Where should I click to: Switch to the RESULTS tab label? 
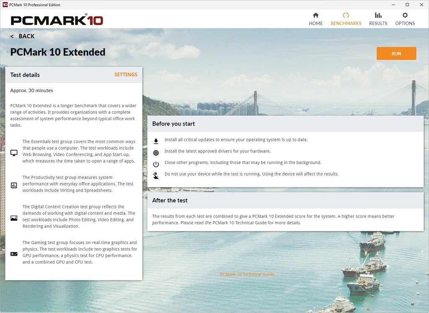pyautogui.click(x=378, y=23)
